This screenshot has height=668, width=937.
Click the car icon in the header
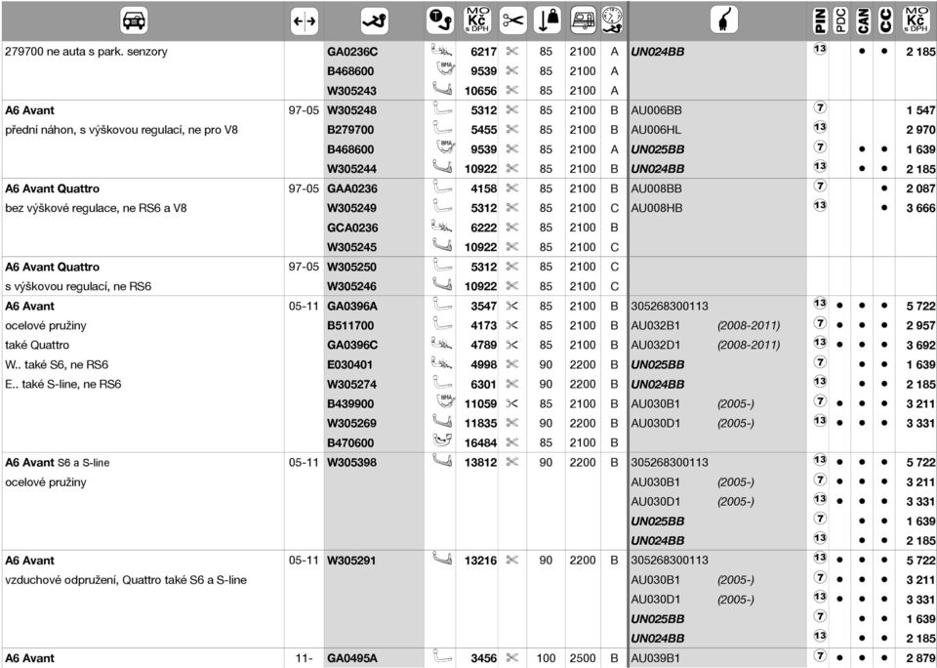click(x=134, y=21)
